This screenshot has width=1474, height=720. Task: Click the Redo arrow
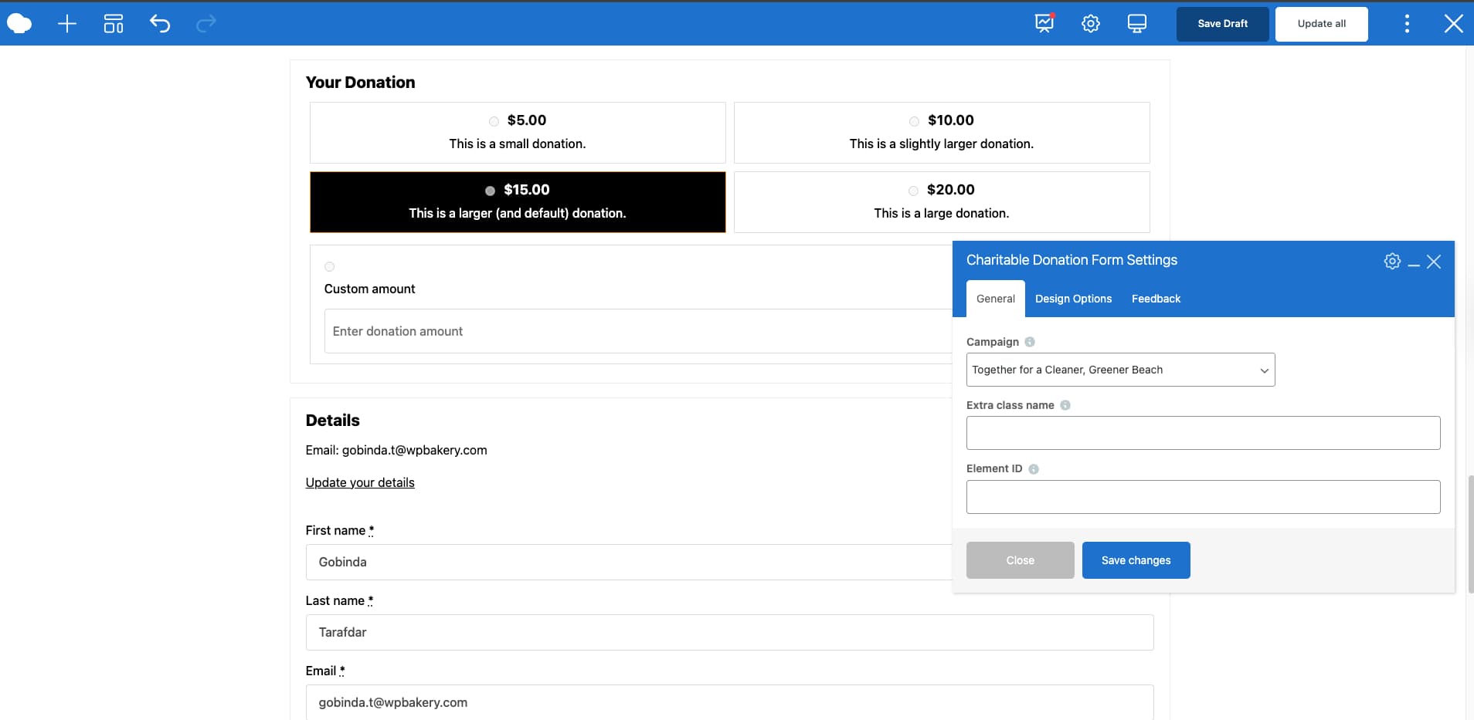pyautogui.click(x=205, y=23)
